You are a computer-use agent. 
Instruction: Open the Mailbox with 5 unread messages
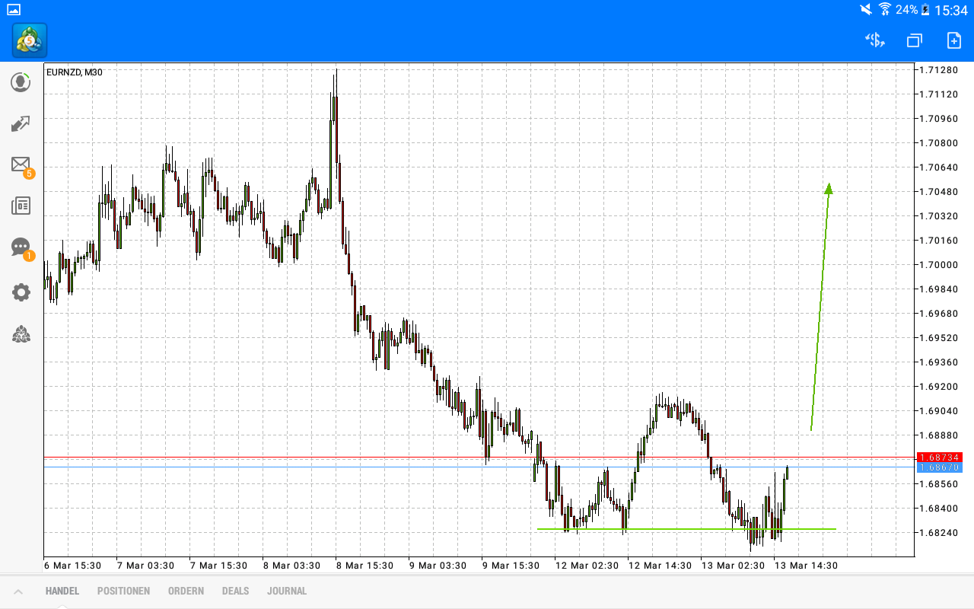point(21,164)
